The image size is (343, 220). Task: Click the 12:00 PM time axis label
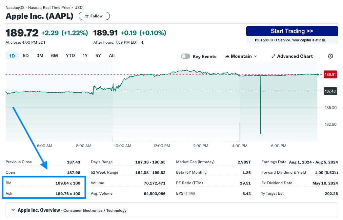[161, 146]
